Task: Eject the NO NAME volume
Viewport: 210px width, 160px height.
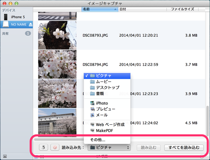Action: 31,24
